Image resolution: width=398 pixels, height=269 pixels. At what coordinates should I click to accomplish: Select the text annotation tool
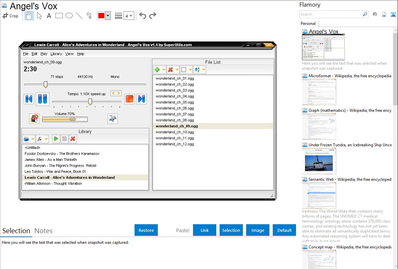coord(49,16)
